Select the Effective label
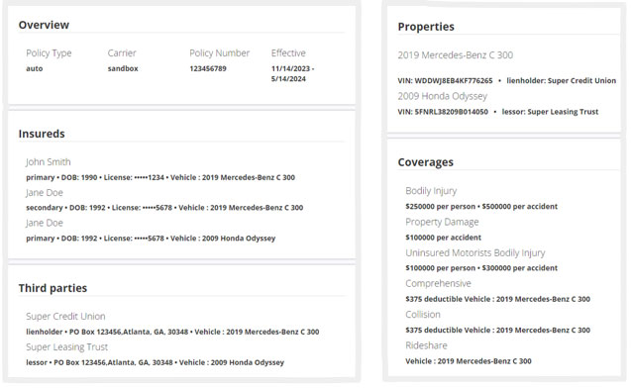The height and width of the screenshot is (388, 631). tap(288, 53)
